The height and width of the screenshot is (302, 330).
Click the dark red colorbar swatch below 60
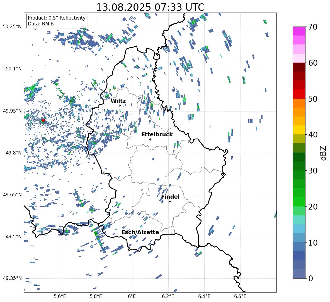tap(299, 67)
